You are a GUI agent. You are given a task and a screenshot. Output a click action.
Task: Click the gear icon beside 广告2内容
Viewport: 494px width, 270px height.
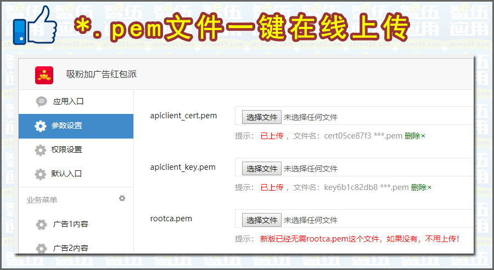(41, 248)
